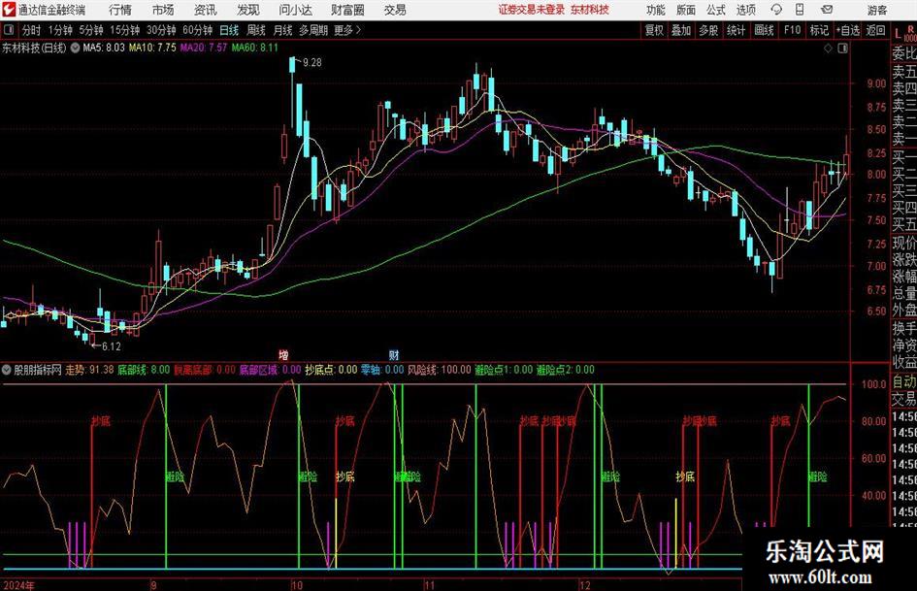Switch to the 1分钟 period tab
The image size is (917, 591).
[60, 30]
